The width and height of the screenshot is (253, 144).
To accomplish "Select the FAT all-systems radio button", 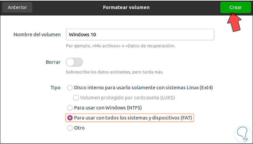I will [x=70, y=118].
